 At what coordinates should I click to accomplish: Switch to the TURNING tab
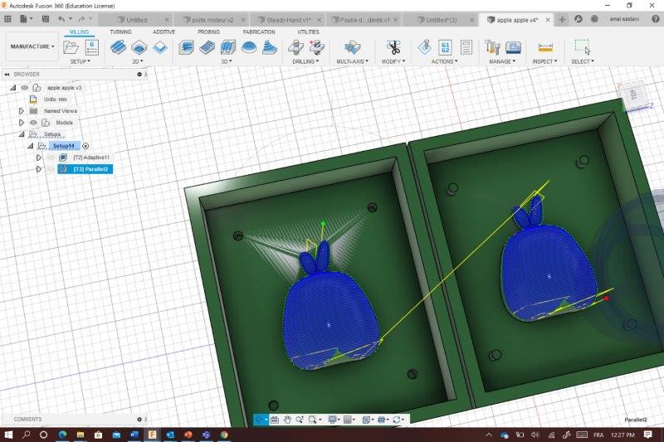120,32
